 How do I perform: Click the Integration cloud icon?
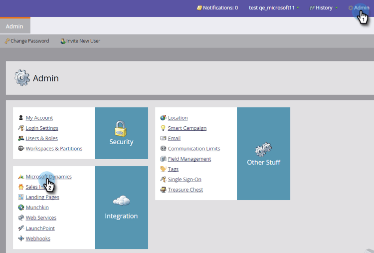[x=121, y=201]
